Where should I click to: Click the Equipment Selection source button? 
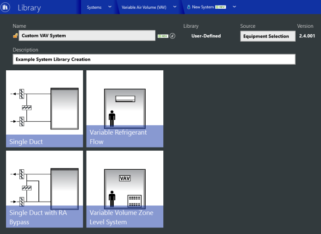(268, 36)
